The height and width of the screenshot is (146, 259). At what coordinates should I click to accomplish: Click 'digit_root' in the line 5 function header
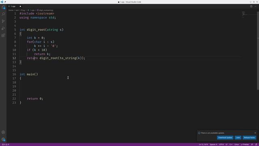pyautogui.click(x=36, y=30)
